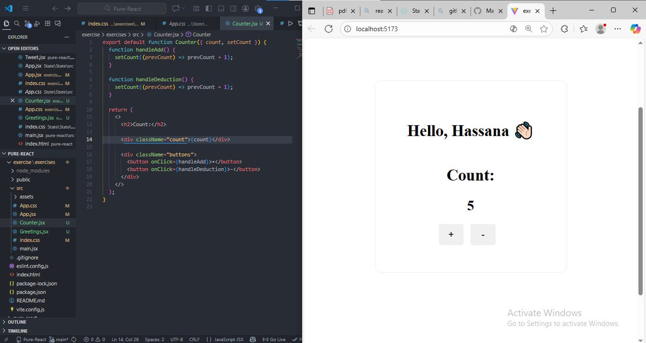The height and width of the screenshot is (343, 646).
Task: Expand the OUTLINE section
Action: tap(16, 321)
